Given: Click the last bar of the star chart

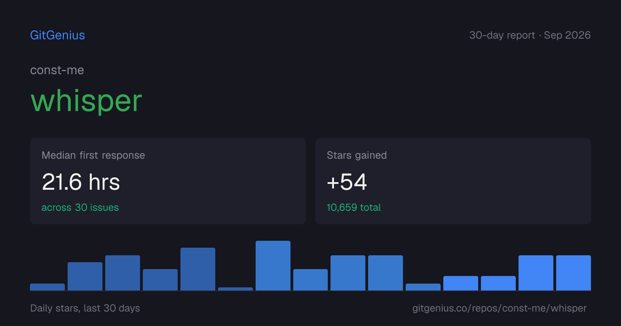Looking at the screenshot, I should 573,273.
